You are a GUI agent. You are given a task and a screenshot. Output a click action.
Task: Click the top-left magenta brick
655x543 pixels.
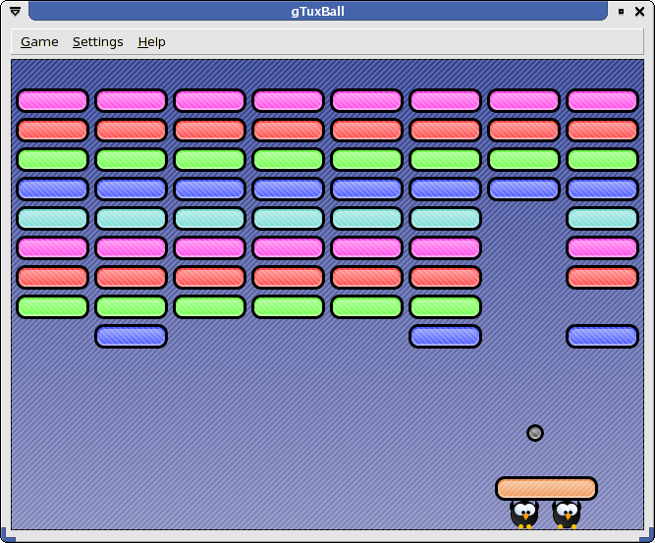coord(53,101)
